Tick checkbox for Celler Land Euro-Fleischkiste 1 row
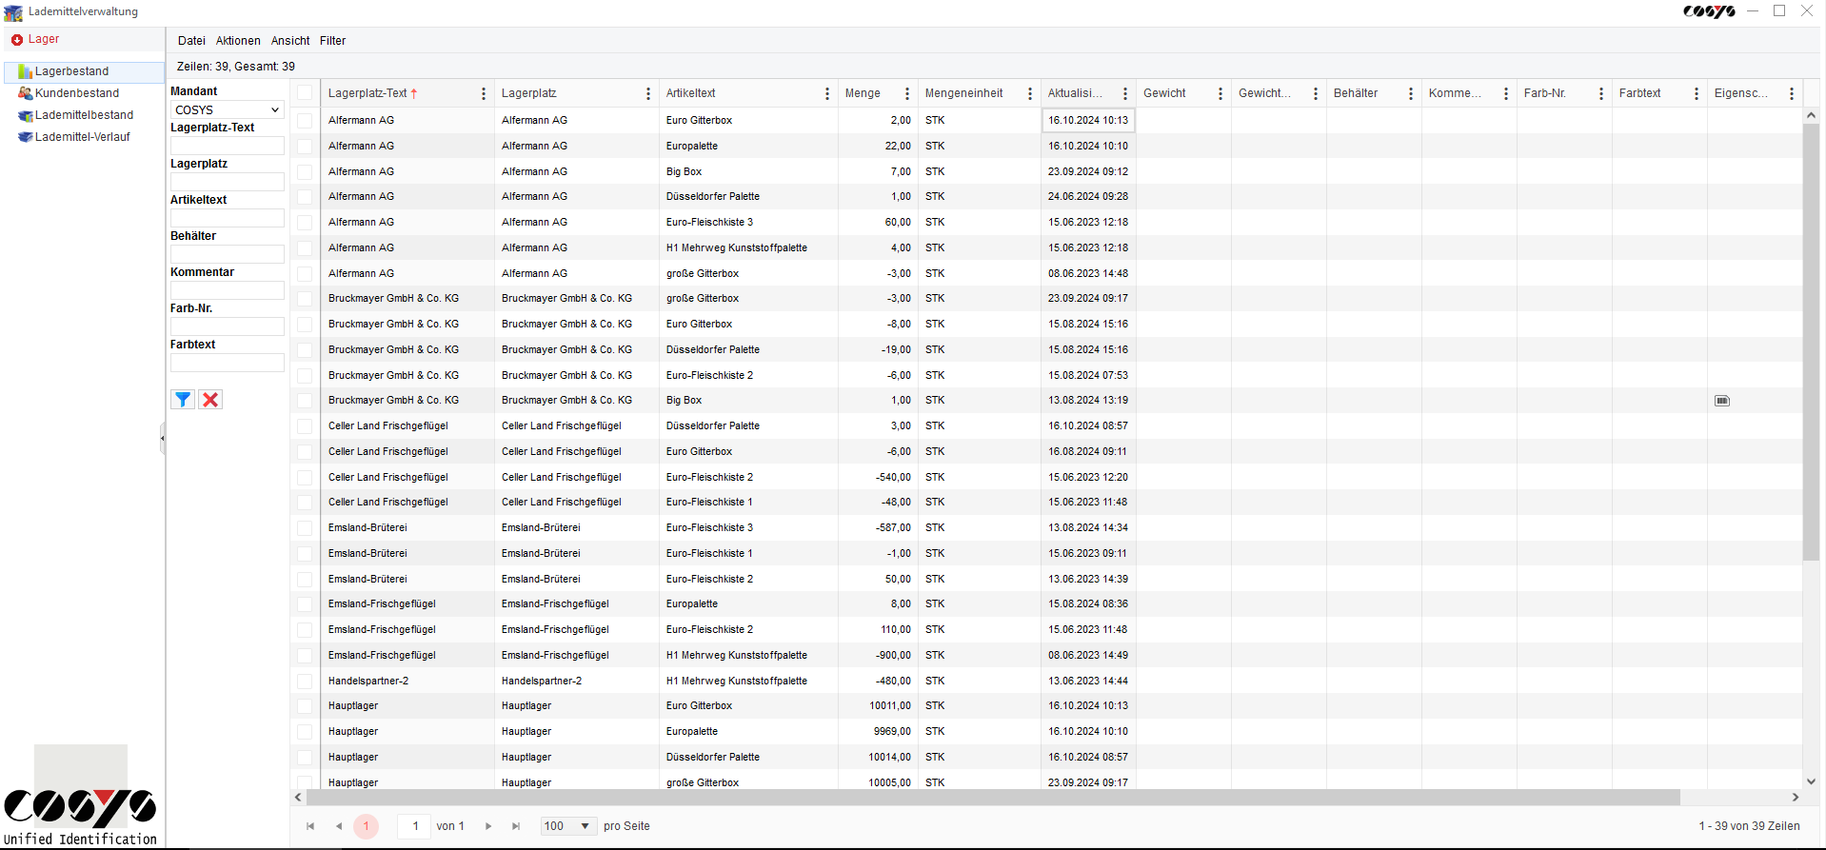 point(305,503)
